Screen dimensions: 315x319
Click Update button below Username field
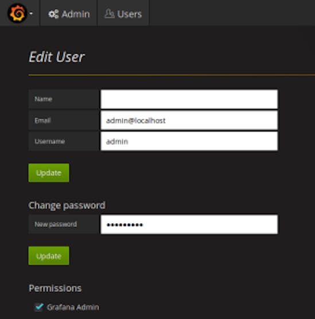coord(49,173)
